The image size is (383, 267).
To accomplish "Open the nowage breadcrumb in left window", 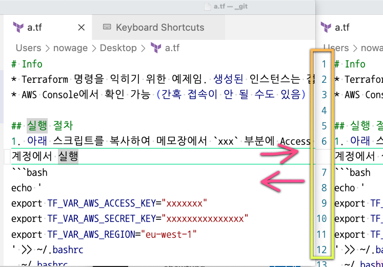I will (x=70, y=48).
